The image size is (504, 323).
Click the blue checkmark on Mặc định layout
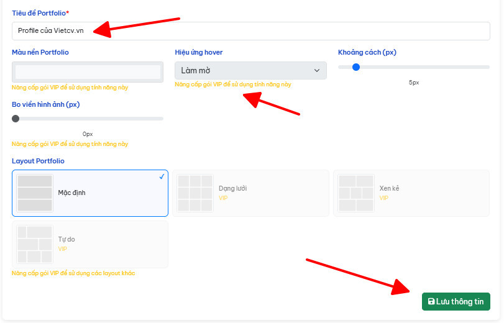point(162,176)
